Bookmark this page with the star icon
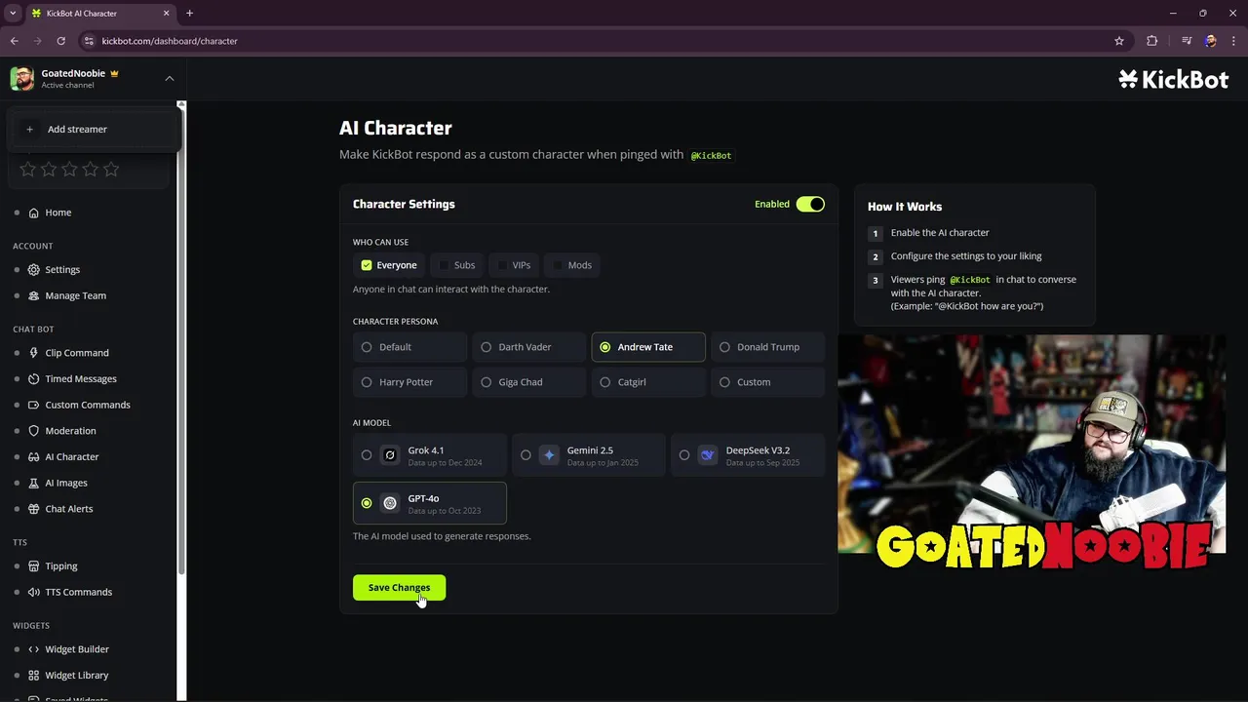The image size is (1248, 702). [1119, 41]
